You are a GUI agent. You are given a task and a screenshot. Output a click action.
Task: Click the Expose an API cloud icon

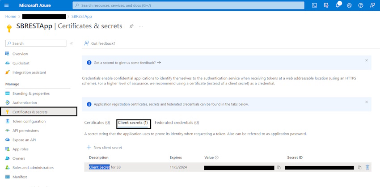(7, 140)
